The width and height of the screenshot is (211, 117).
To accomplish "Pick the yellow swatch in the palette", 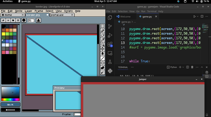I will (4, 34).
